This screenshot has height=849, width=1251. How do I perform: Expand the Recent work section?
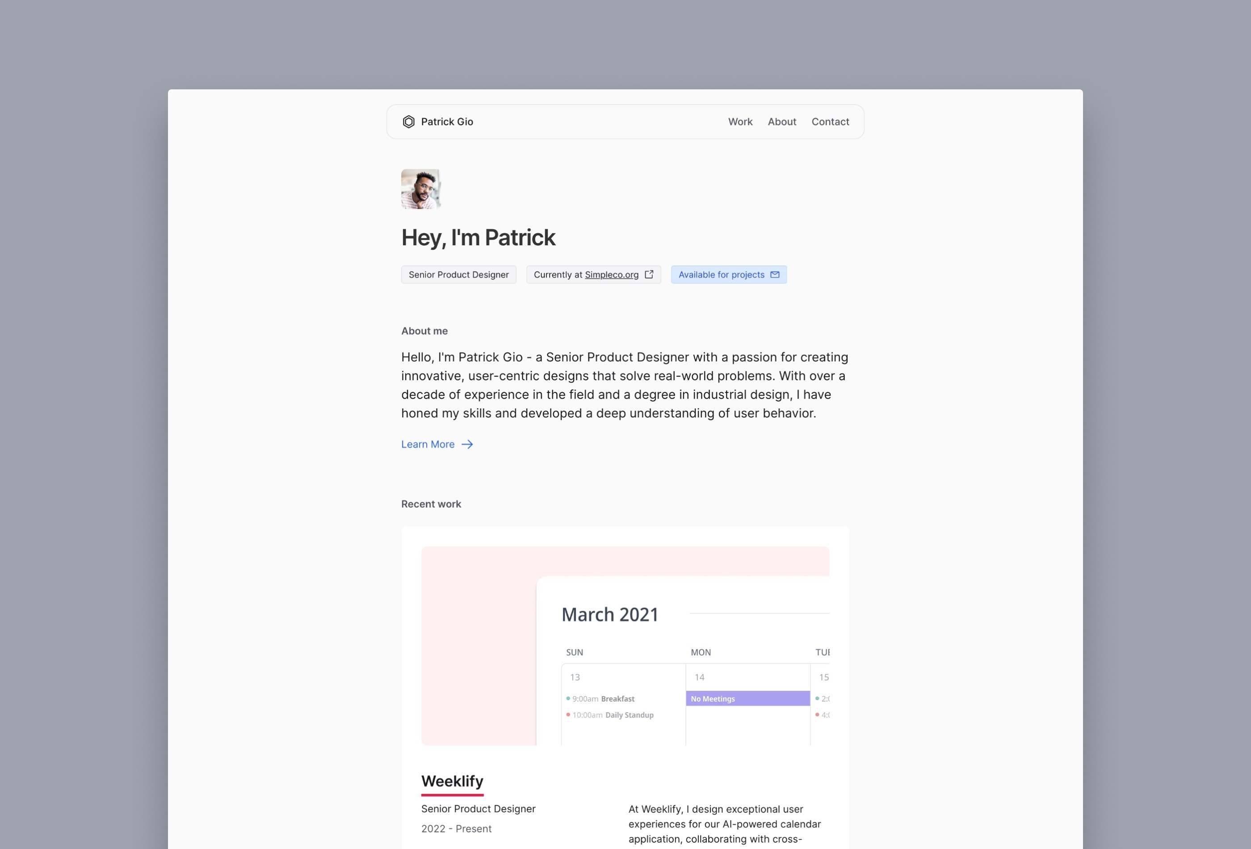(431, 503)
